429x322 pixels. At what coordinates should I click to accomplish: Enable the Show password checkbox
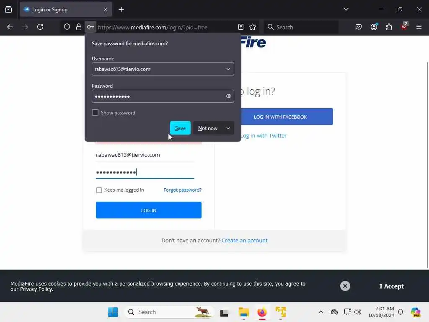tap(95, 112)
